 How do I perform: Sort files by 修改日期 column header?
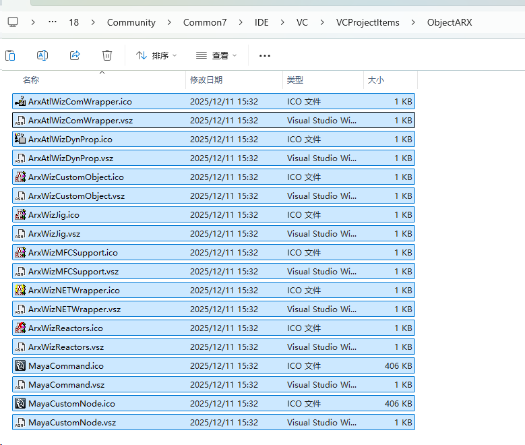pos(206,80)
